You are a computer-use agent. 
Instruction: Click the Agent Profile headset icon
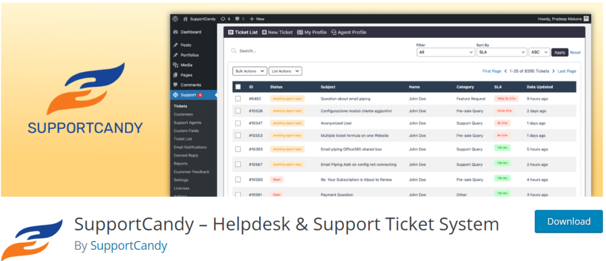point(334,32)
